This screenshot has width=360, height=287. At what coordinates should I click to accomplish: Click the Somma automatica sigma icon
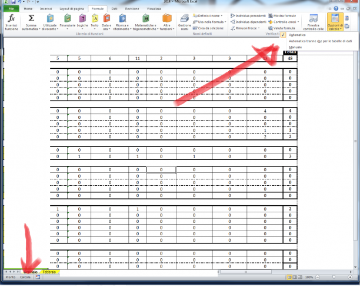(31, 18)
